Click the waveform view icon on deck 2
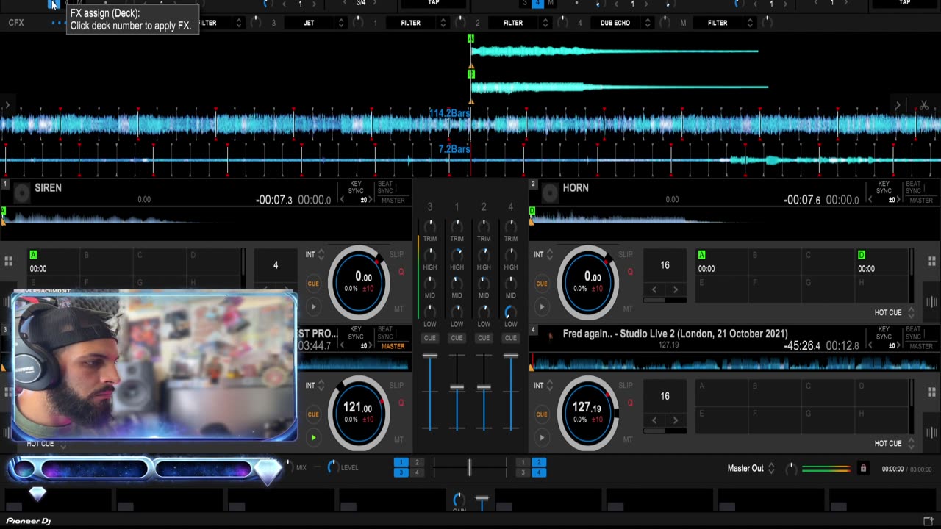The height and width of the screenshot is (529, 941). point(931,302)
